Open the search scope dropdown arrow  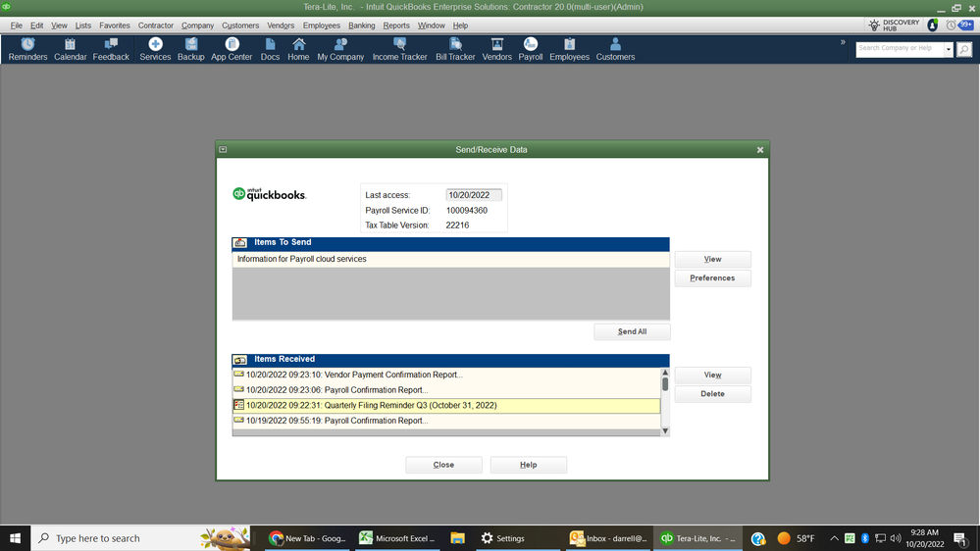pos(949,49)
